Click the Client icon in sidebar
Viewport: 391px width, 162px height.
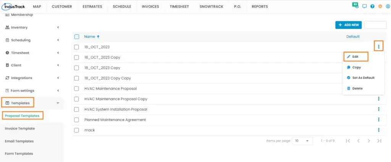coord(7,65)
